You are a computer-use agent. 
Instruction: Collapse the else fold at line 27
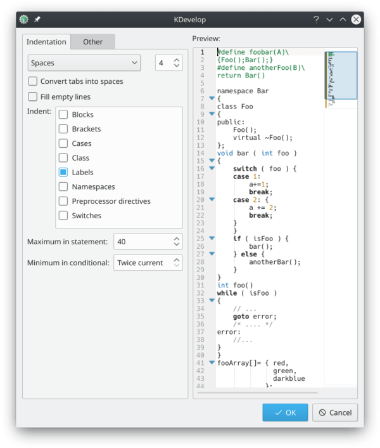[x=212, y=253]
